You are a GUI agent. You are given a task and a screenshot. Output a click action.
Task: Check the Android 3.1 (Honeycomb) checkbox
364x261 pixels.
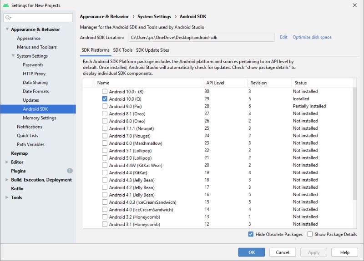click(105, 224)
